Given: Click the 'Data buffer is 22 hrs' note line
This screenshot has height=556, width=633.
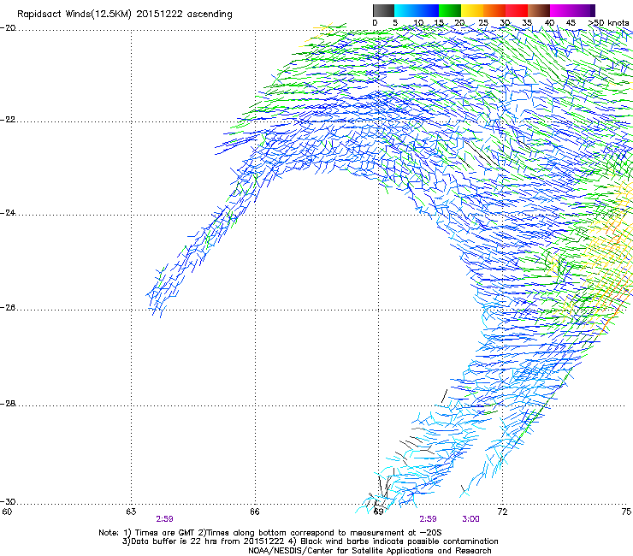Looking at the screenshot, I should click(310, 541).
